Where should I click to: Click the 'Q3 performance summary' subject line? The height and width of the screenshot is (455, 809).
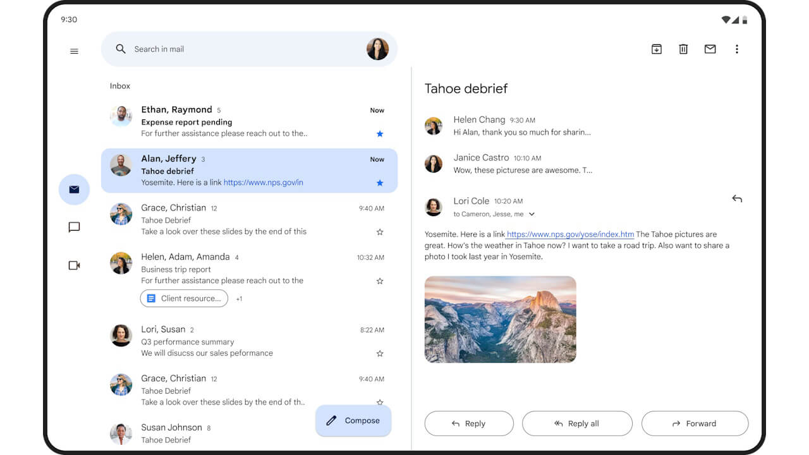point(188,342)
